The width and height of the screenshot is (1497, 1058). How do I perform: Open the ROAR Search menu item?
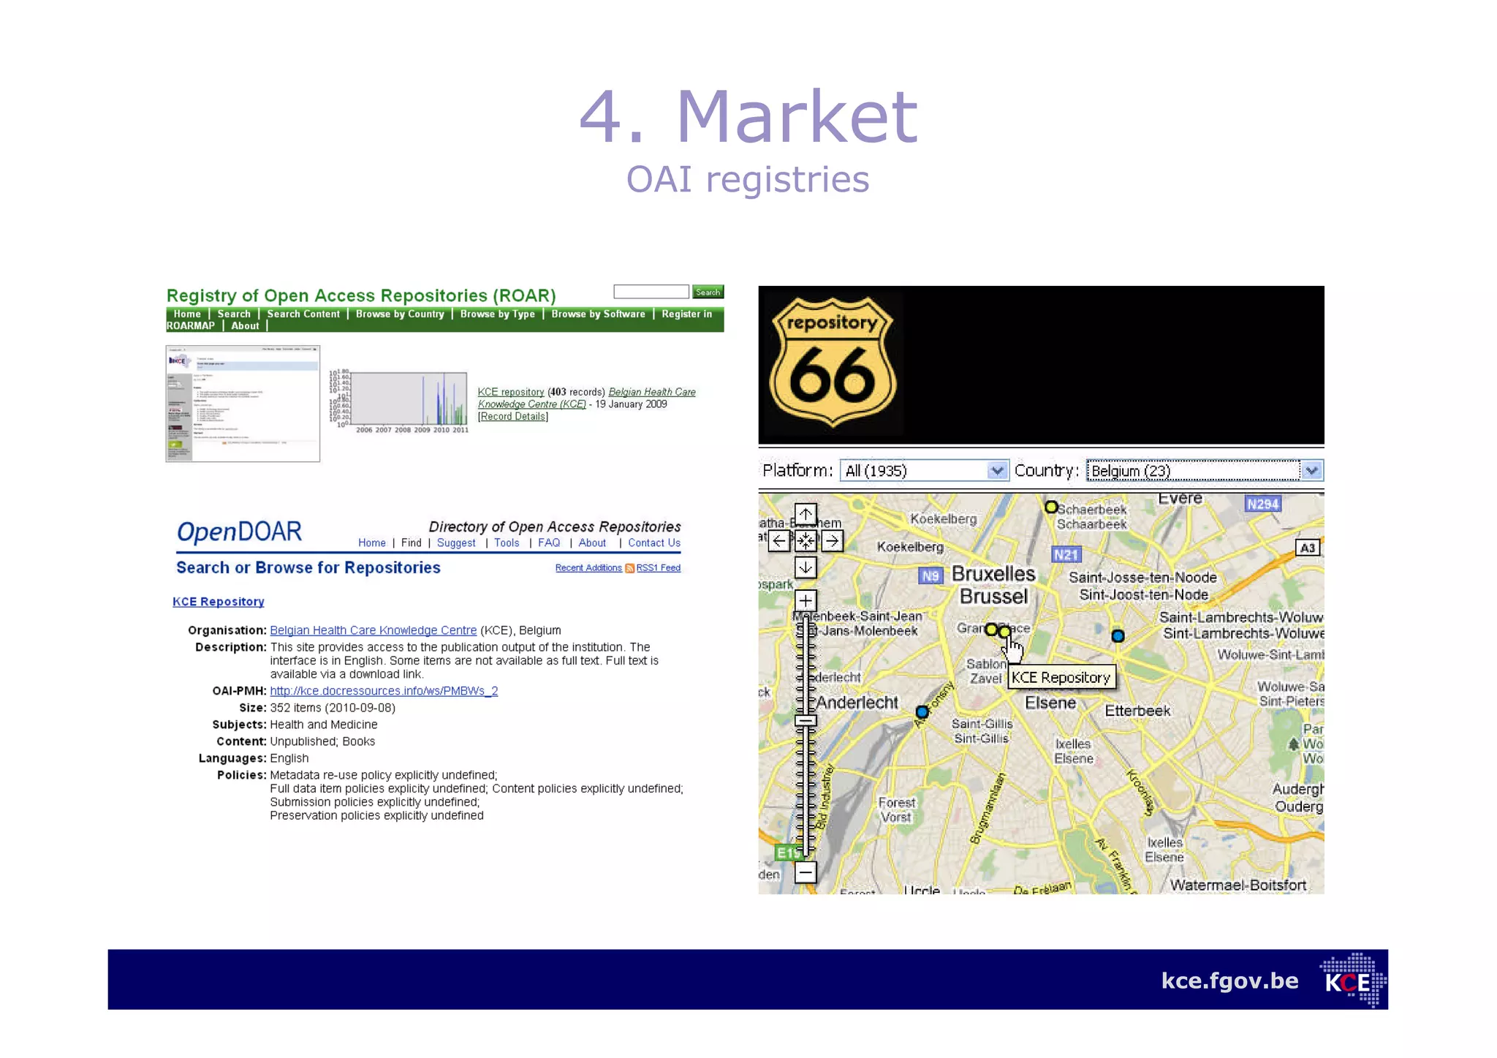234,314
